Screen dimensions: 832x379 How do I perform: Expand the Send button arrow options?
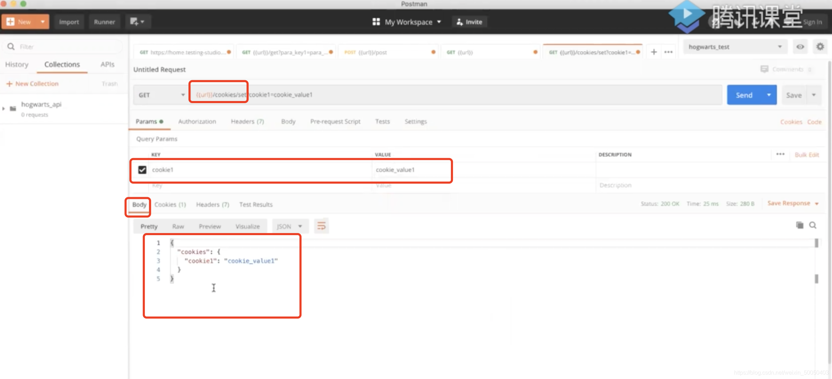coord(769,95)
